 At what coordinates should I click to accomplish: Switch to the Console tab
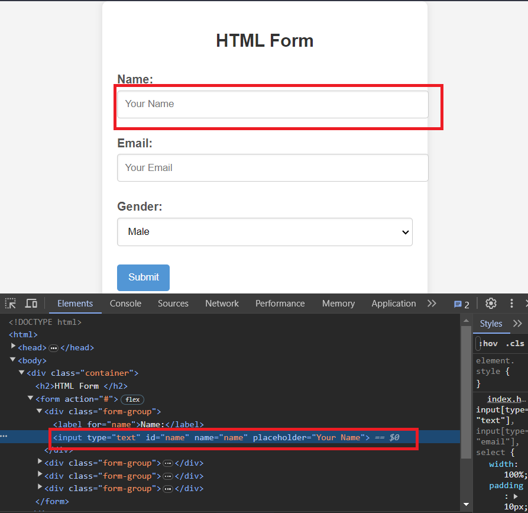tap(125, 304)
